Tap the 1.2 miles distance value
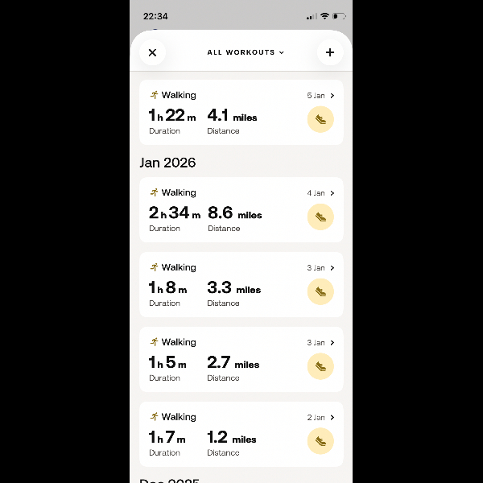 click(x=231, y=439)
